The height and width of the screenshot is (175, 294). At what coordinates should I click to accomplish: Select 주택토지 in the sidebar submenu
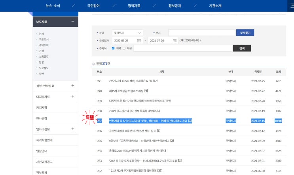click(44, 45)
